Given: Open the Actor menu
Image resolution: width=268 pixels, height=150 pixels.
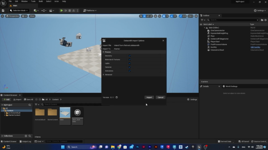Looking at the screenshot, I should click(57, 1).
